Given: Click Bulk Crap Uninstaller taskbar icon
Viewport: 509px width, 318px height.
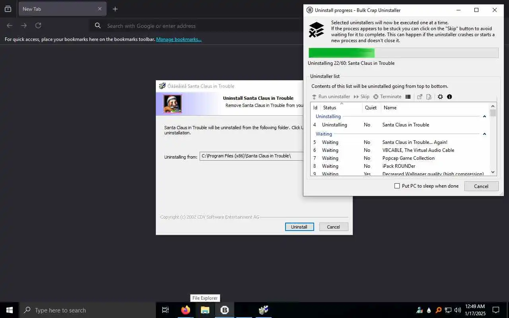Looking at the screenshot, I should point(225,310).
